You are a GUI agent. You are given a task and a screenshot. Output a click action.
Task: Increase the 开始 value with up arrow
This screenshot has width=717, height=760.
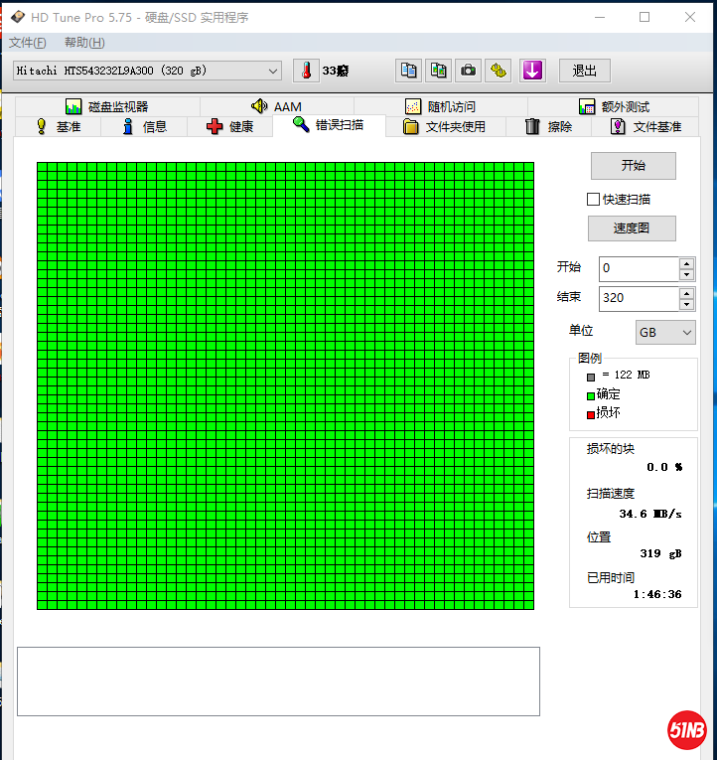[686, 263]
